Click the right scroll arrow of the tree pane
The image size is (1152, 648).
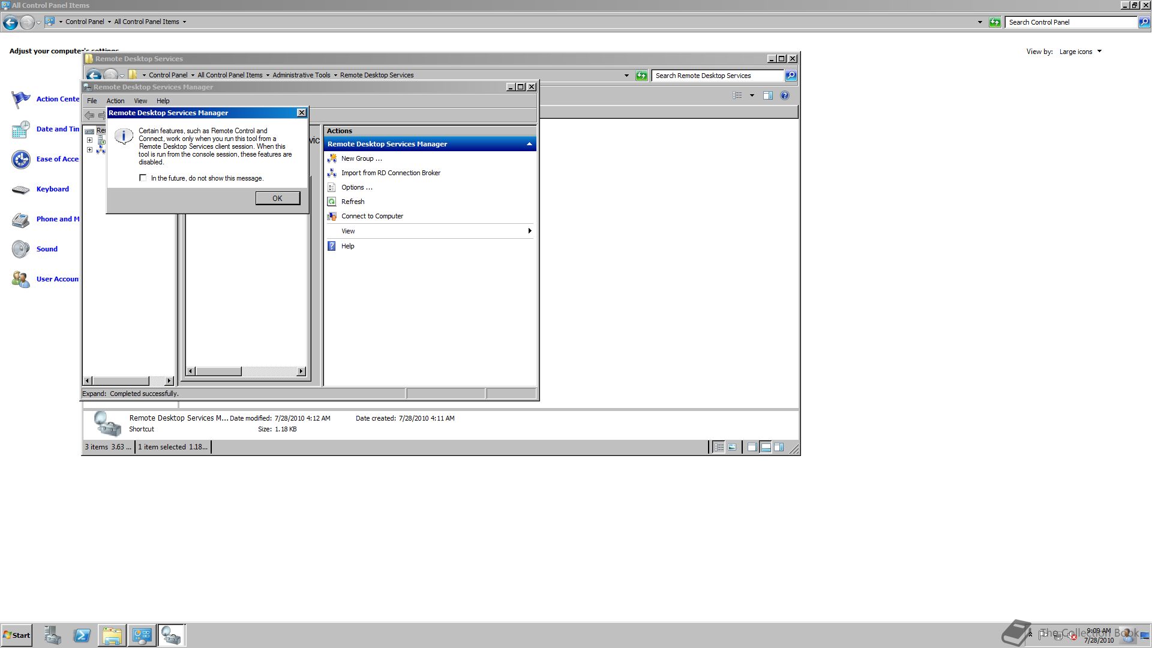click(x=169, y=381)
